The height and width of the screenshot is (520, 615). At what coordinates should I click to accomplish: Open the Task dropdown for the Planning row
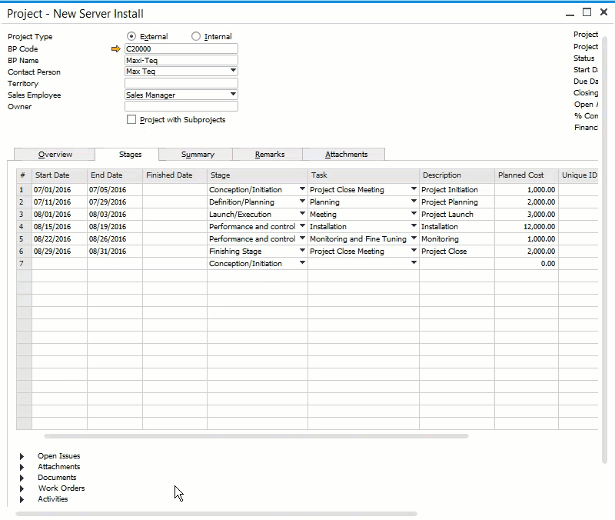click(x=412, y=202)
